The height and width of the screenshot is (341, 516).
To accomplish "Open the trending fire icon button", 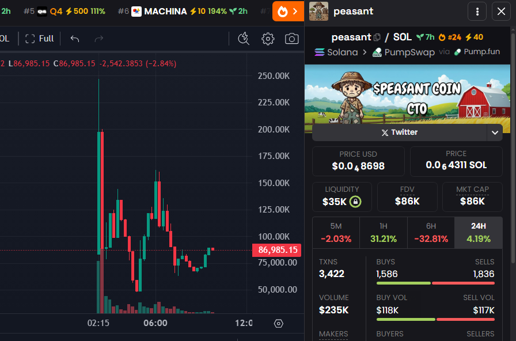I will [x=288, y=12].
